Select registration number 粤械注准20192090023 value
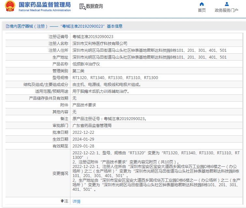246x208 pixels. click(x=93, y=37)
